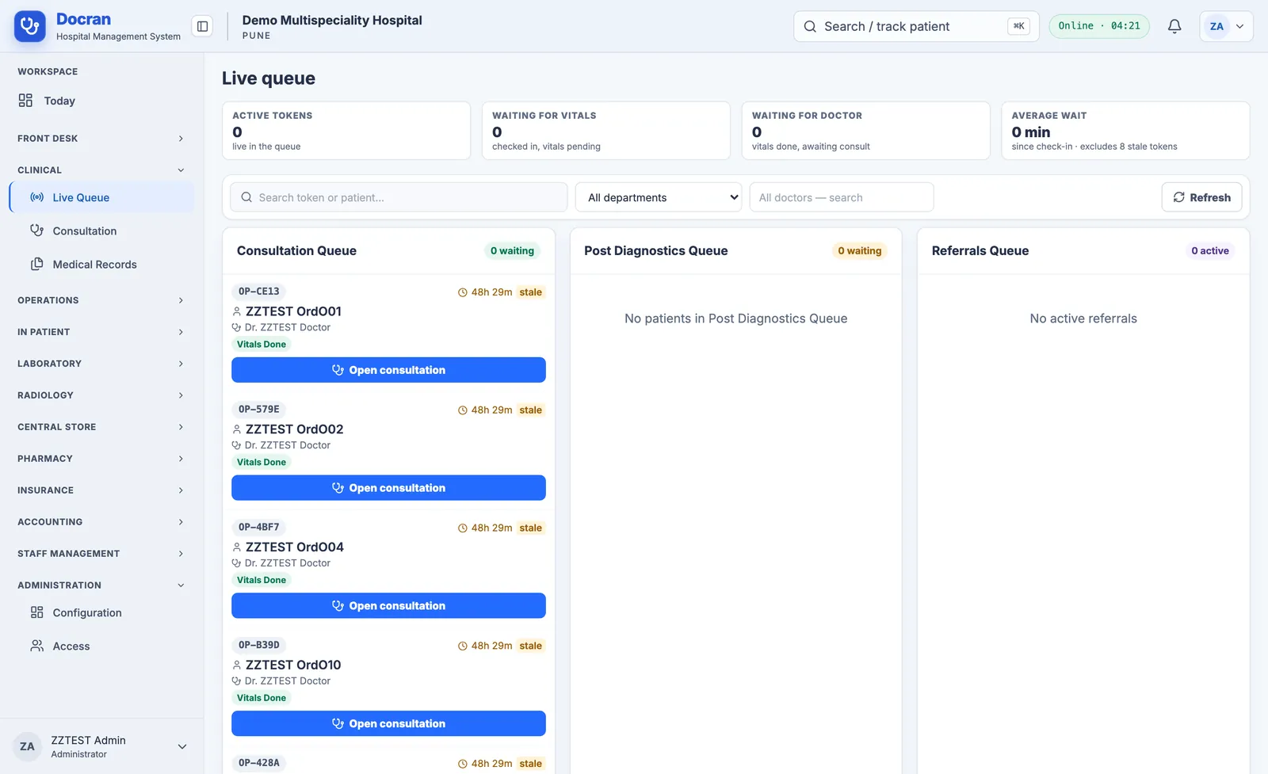Click the doctor icon under ZZTEST Ord002
Image resolution: width=1268 pixels, height=774 pixels.
236,445
